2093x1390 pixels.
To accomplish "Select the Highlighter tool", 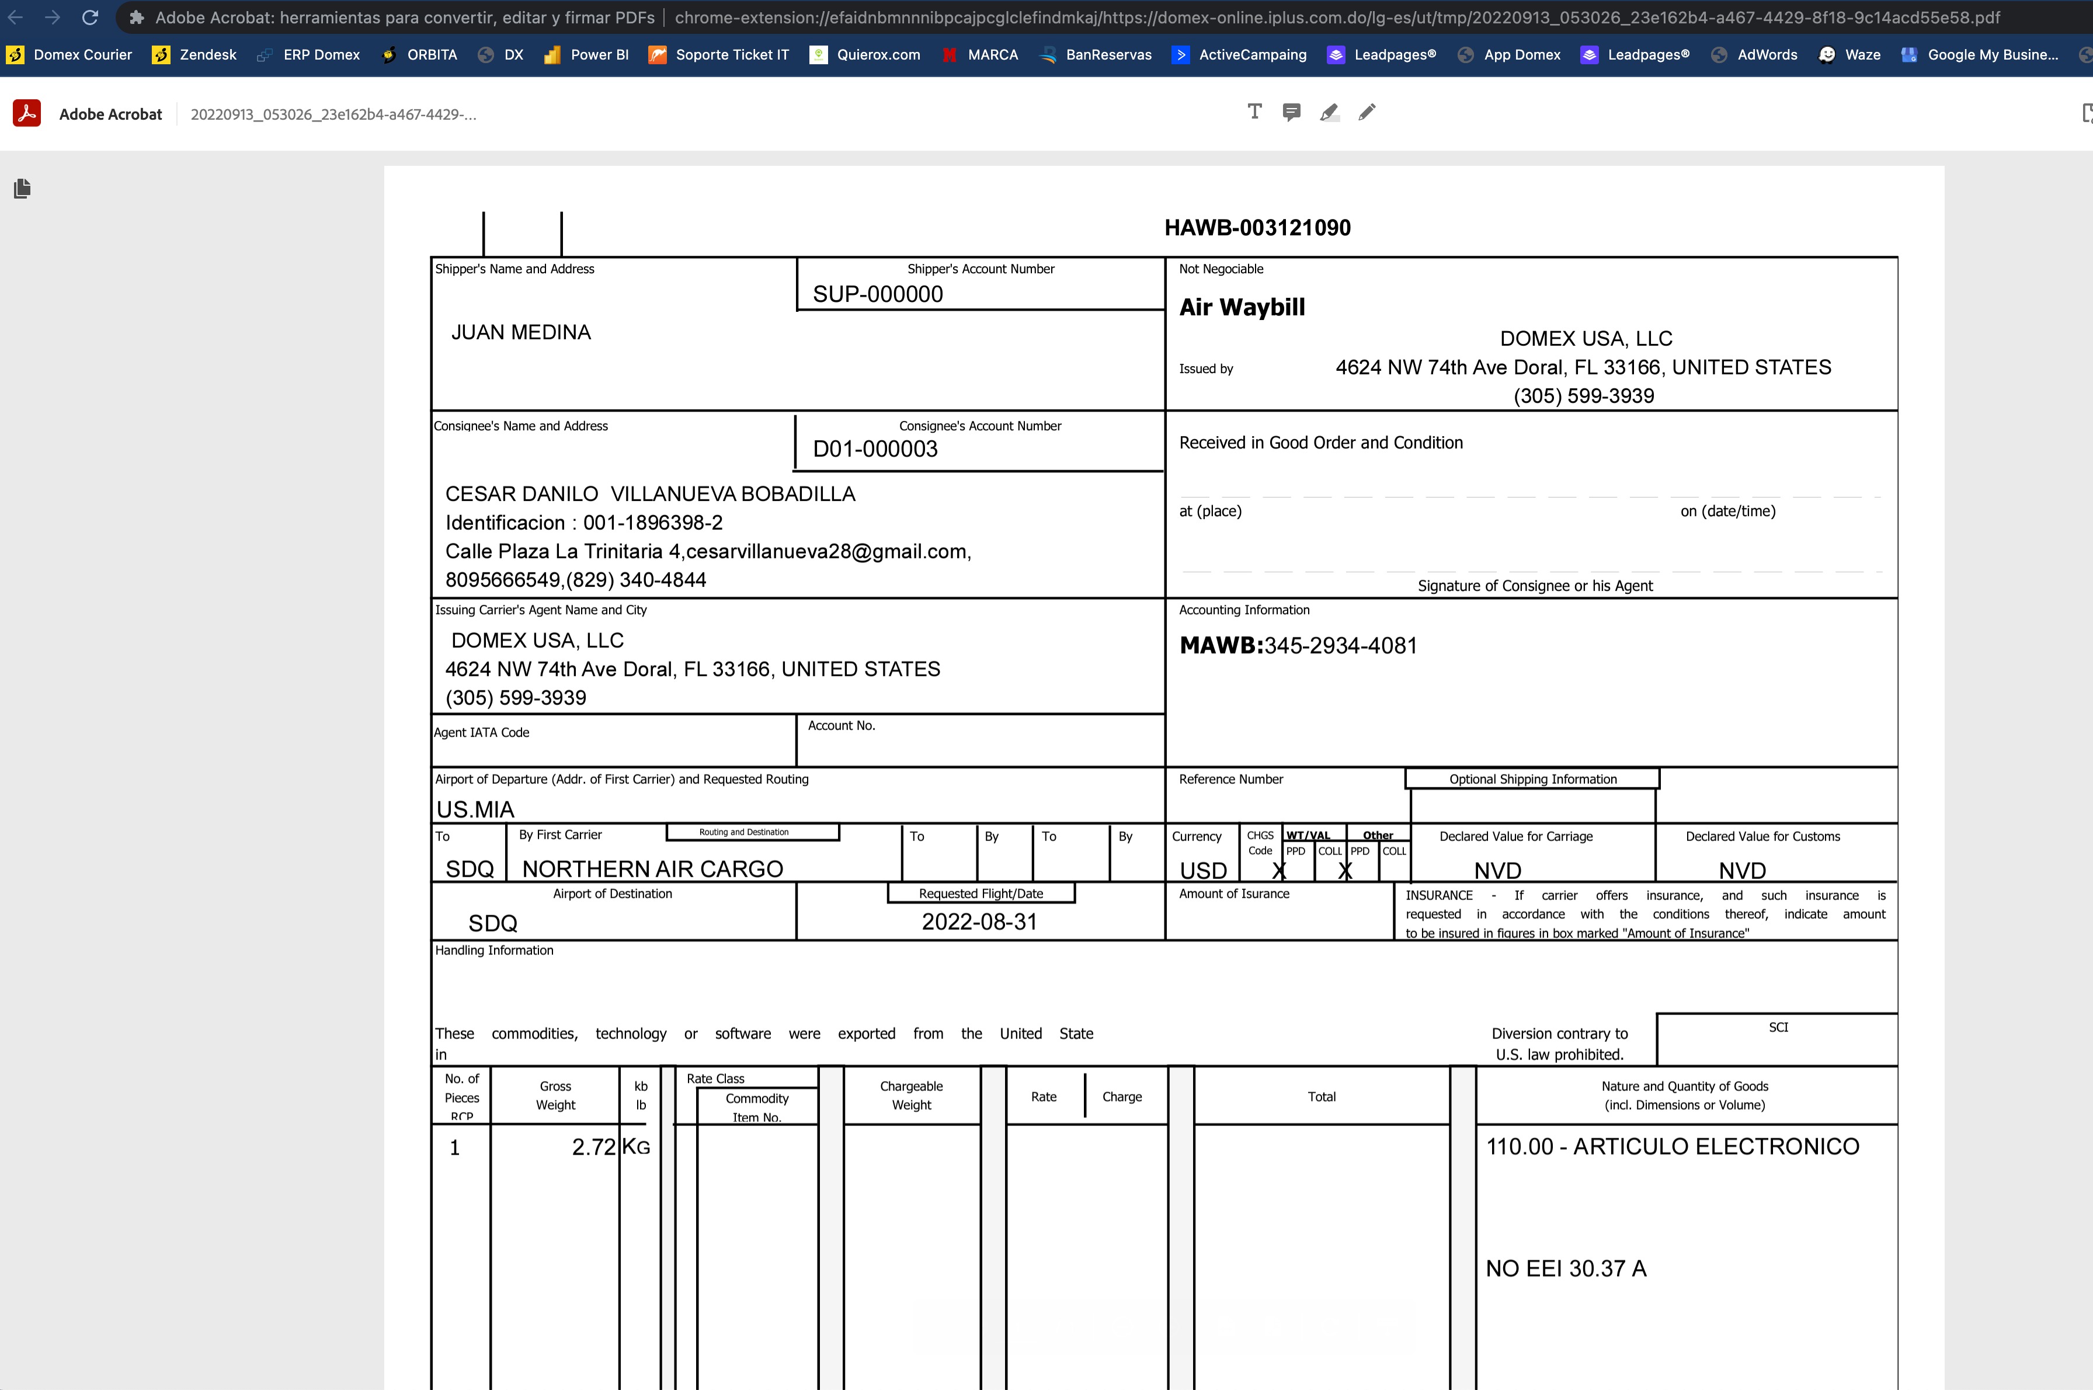I will (1329, 113).
